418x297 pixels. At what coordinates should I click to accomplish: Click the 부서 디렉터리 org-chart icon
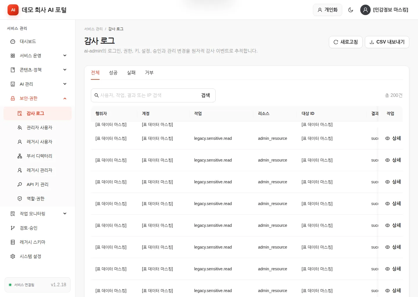coord(20,156)
